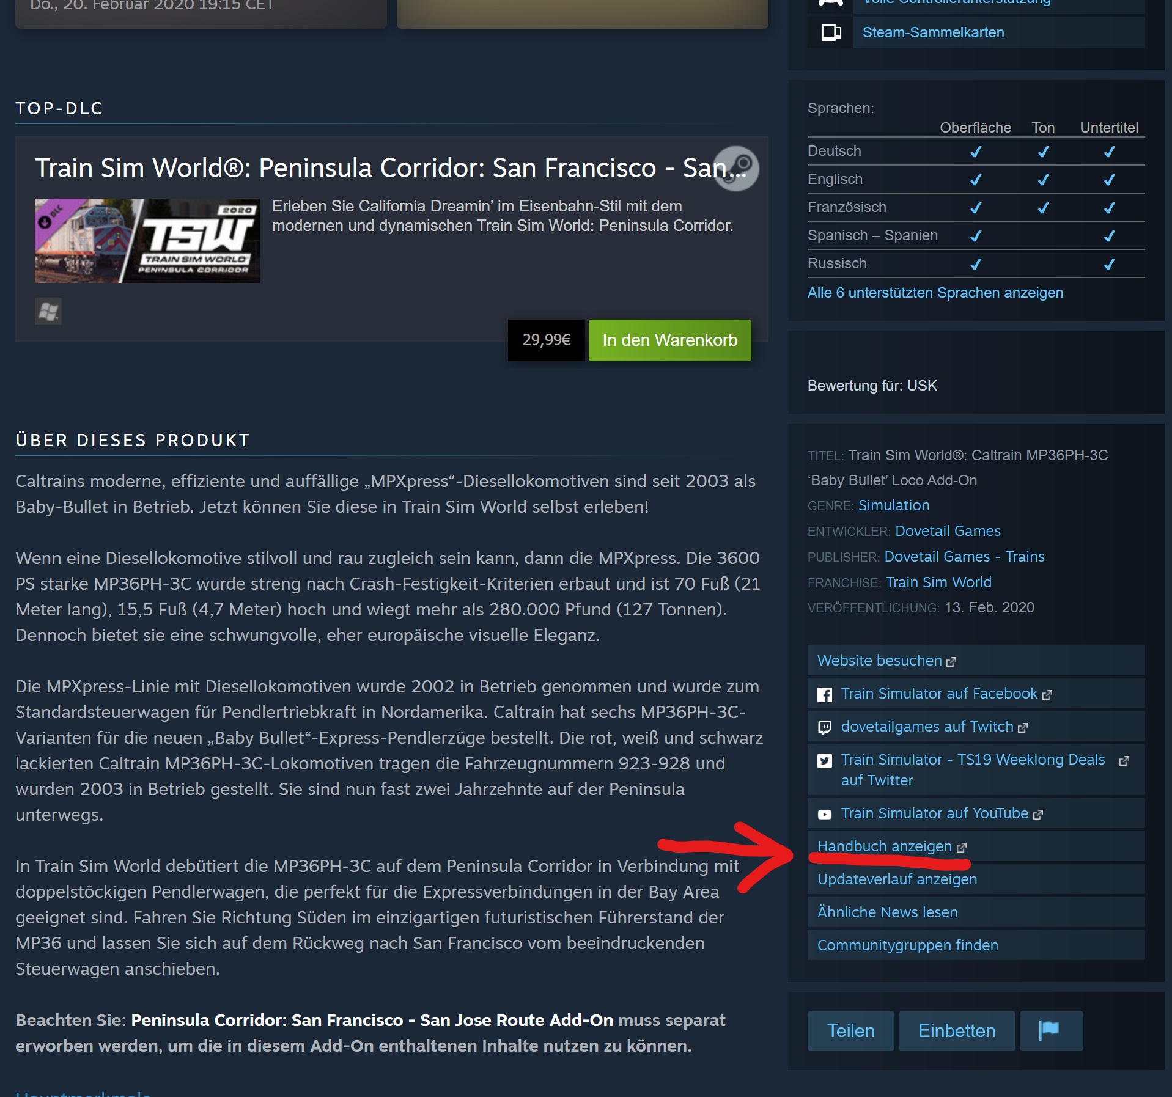
Task: Click the report flag icon button
Action: click(x=1051, y=1030)
